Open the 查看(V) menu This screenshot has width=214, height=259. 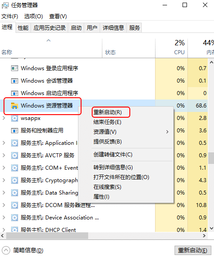[x=58, y=16]
